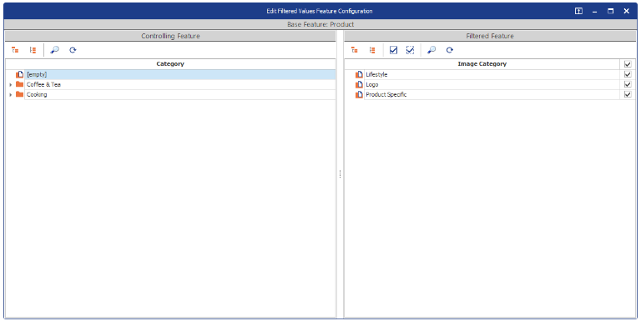The height and width of the screenshot is (321, 641).
Task: Click the Logo row document icon
Action: pos(359,84)
